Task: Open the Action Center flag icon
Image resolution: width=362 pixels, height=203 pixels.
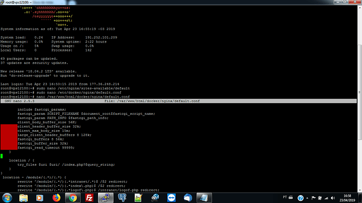Action: pos(313,198)
